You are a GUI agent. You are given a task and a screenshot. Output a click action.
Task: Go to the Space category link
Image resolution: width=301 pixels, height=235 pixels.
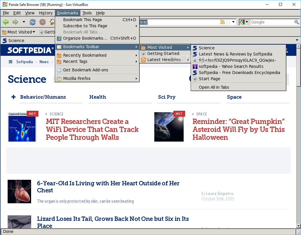pyautogui.click(x=234, y=97)
